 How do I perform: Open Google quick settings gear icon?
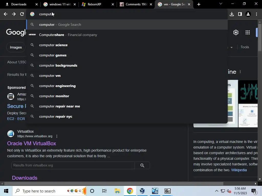pyautogui.click(x=236, y=32)
